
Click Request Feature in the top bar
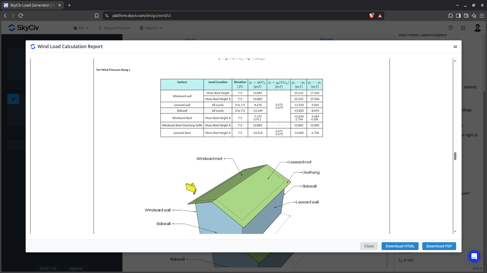tap(114, 28)
